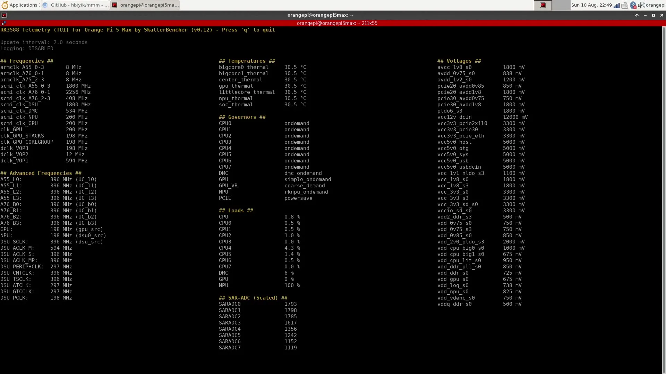Click the Orange Pi logo icon
666x374 pixels.
(x=5, y=5)
